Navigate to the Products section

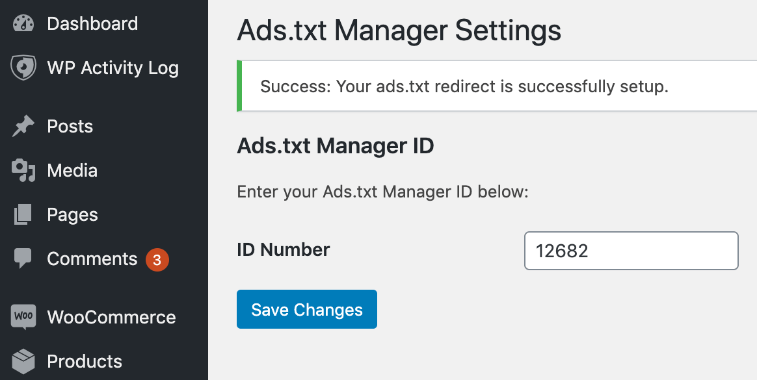coord(85,361)
